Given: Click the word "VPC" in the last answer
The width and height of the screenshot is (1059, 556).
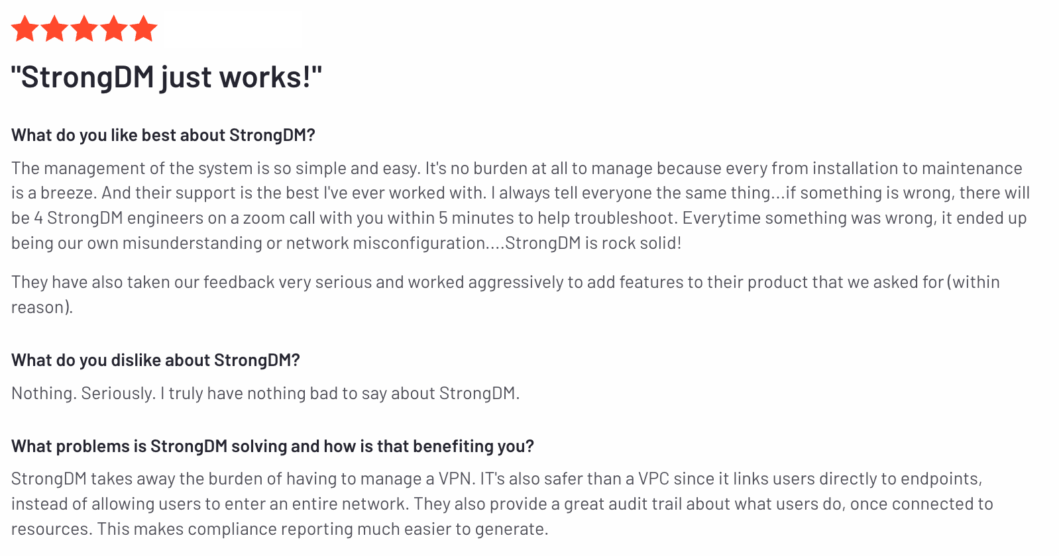Looking at the screenshot, I should pos(653,479).
